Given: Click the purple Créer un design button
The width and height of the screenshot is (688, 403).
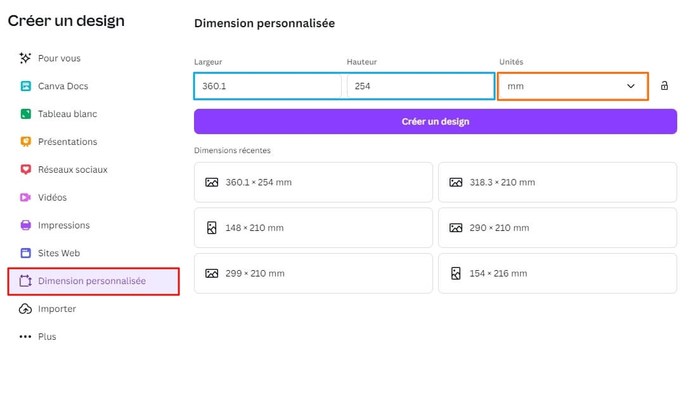Looking at the screenshot, I should (435, 121).
